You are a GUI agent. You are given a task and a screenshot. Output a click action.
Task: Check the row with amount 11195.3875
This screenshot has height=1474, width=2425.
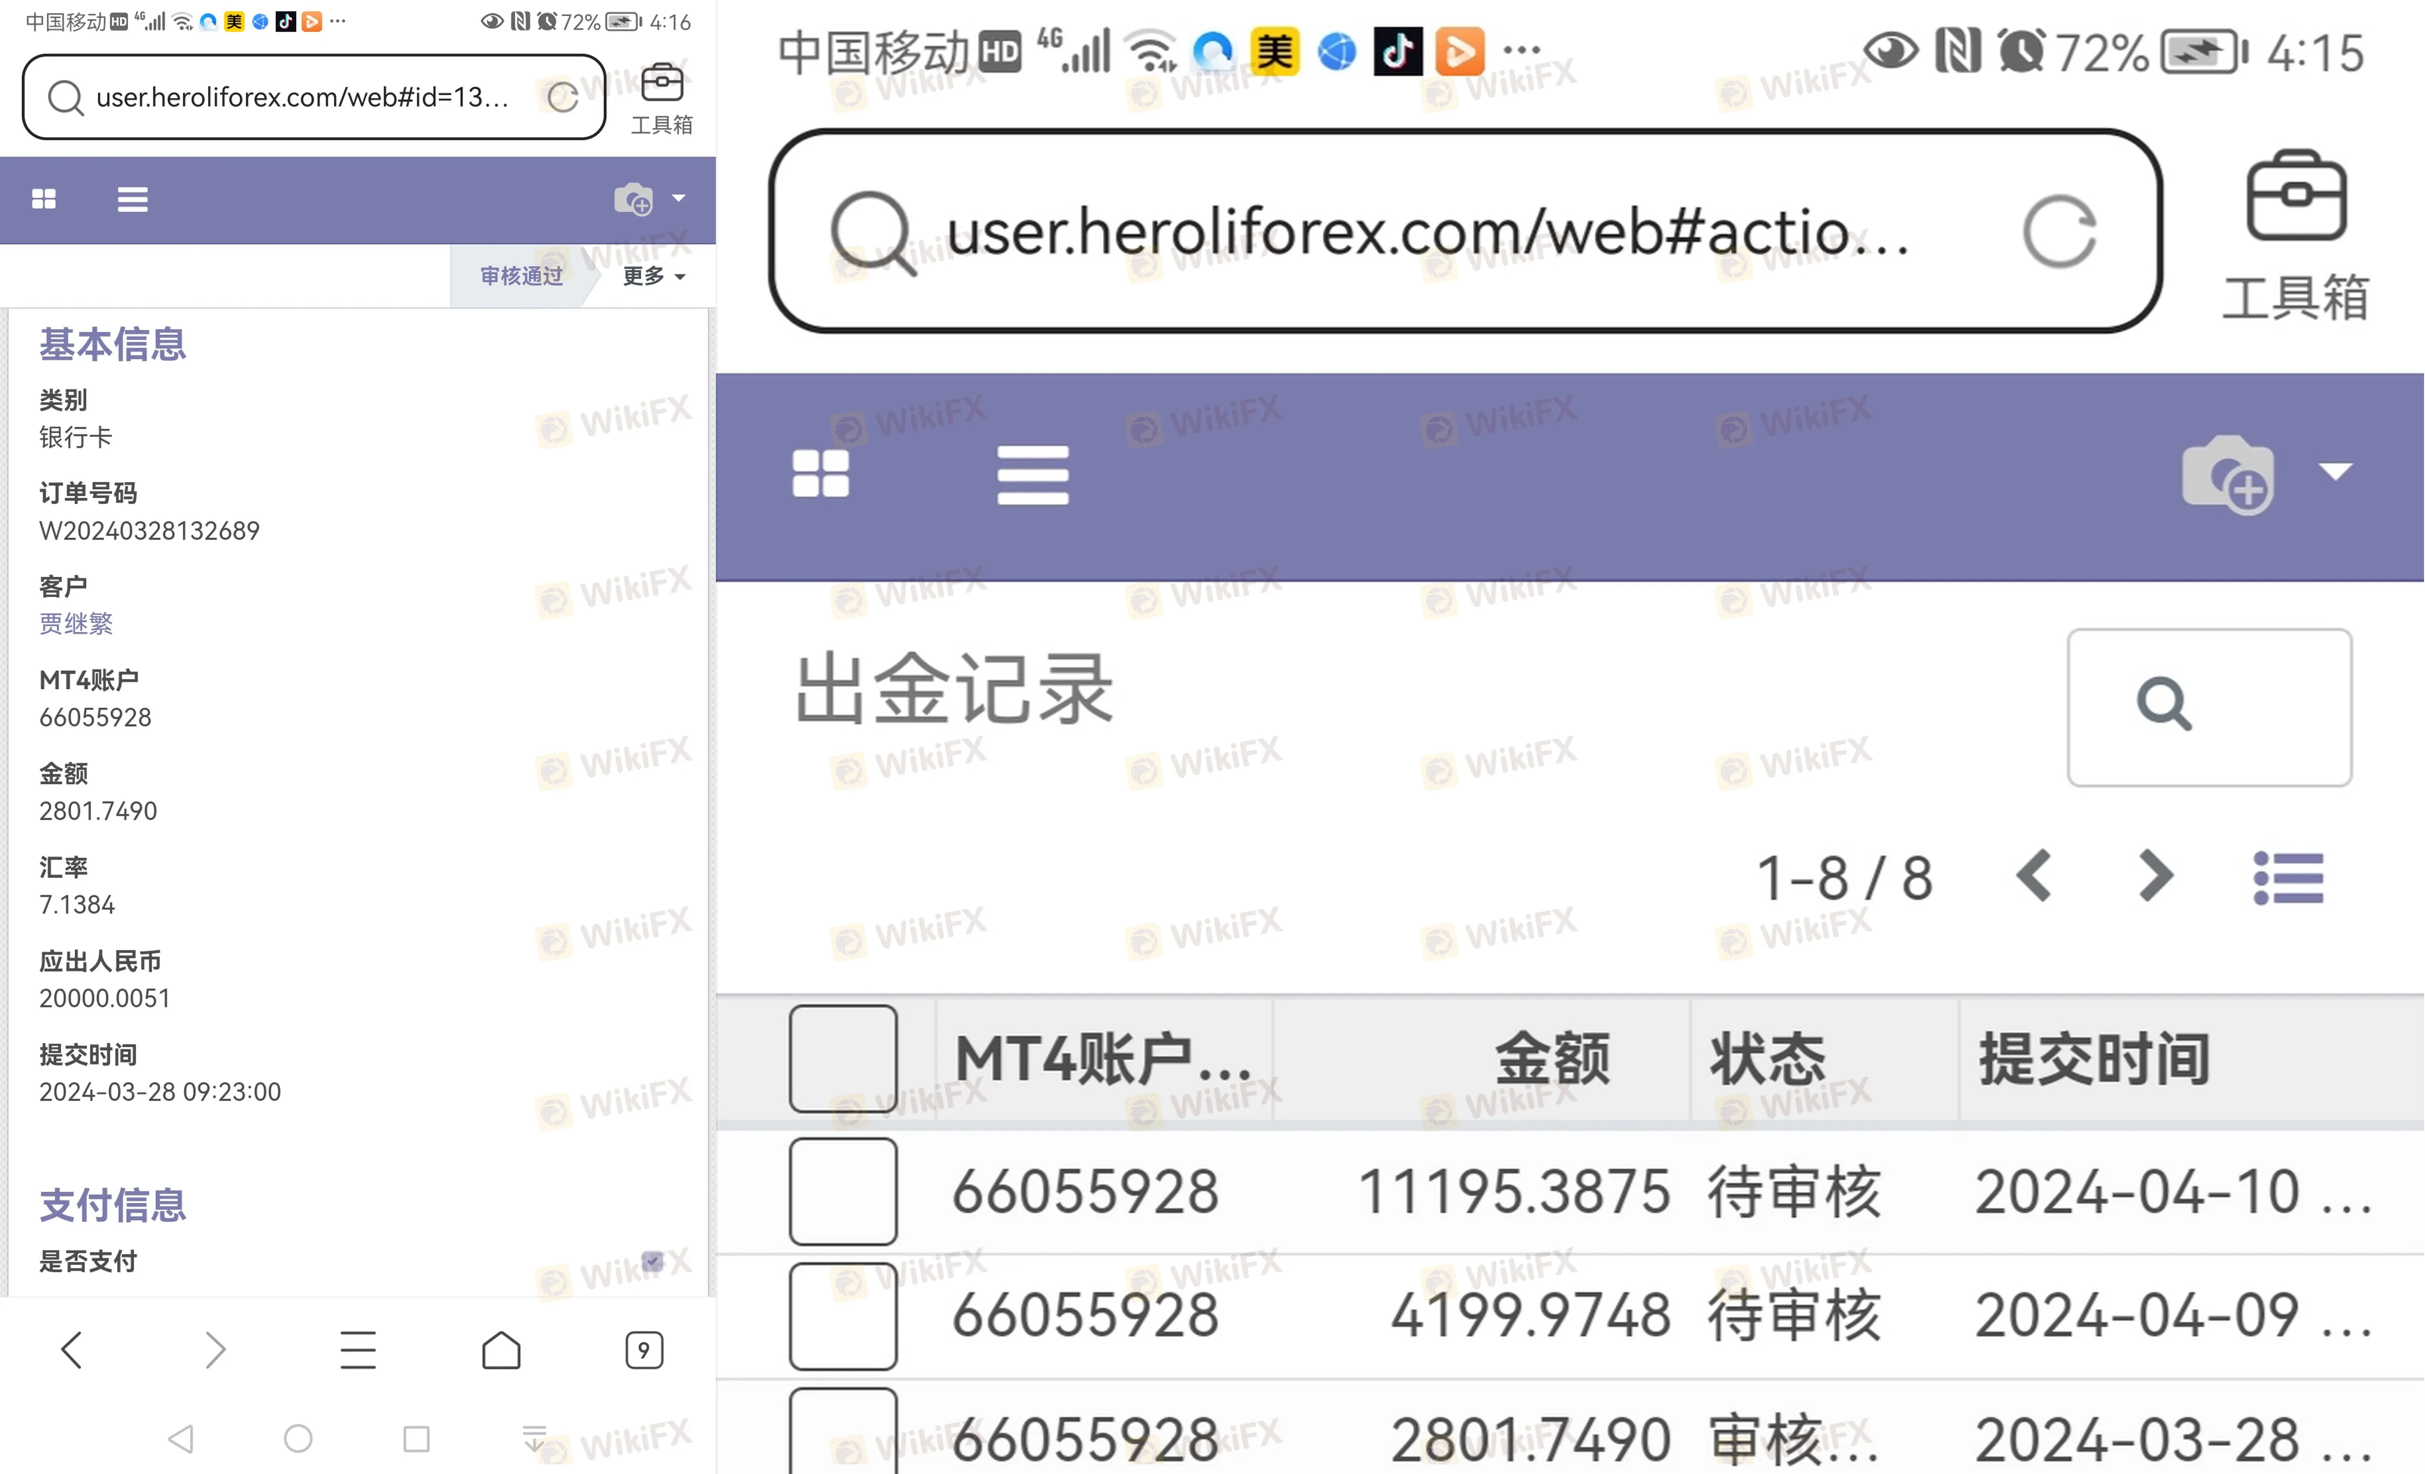[x=842, y=1191]
